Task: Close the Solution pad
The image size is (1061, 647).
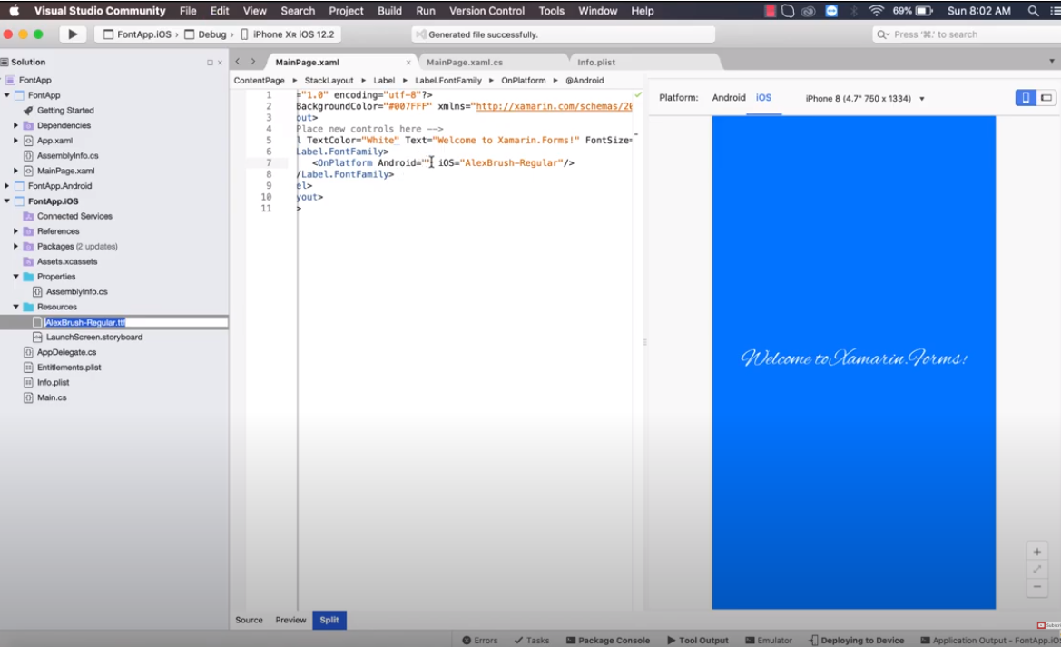Action: click(220, 63)
